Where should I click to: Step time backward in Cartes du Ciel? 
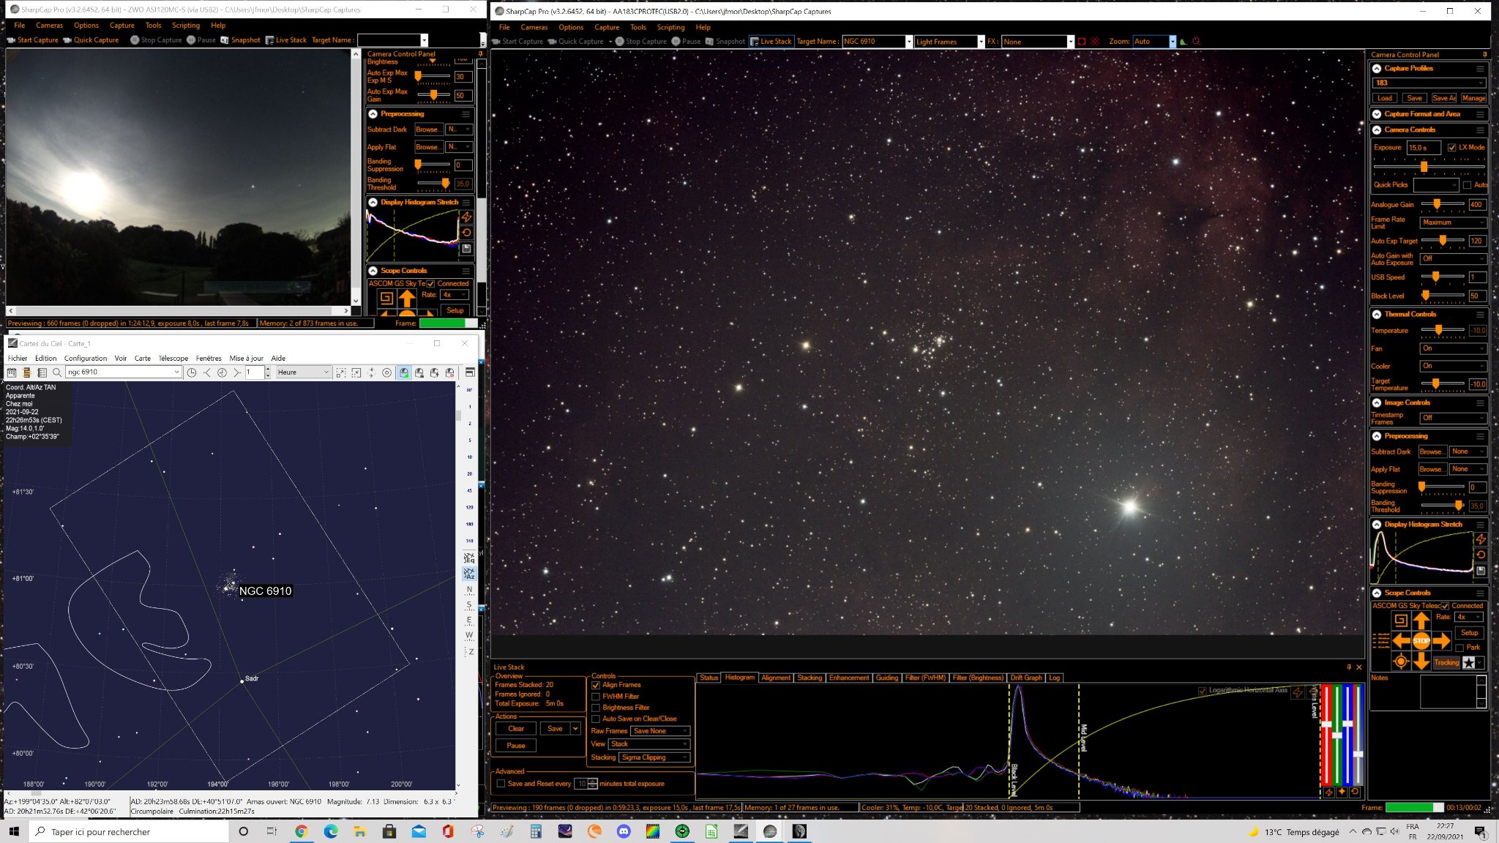[x=207, y=372]
